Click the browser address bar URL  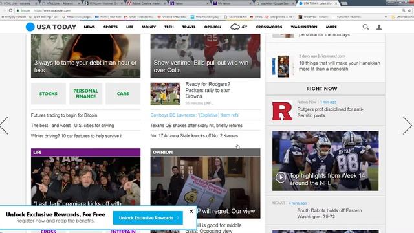click(x=52, y=10)
